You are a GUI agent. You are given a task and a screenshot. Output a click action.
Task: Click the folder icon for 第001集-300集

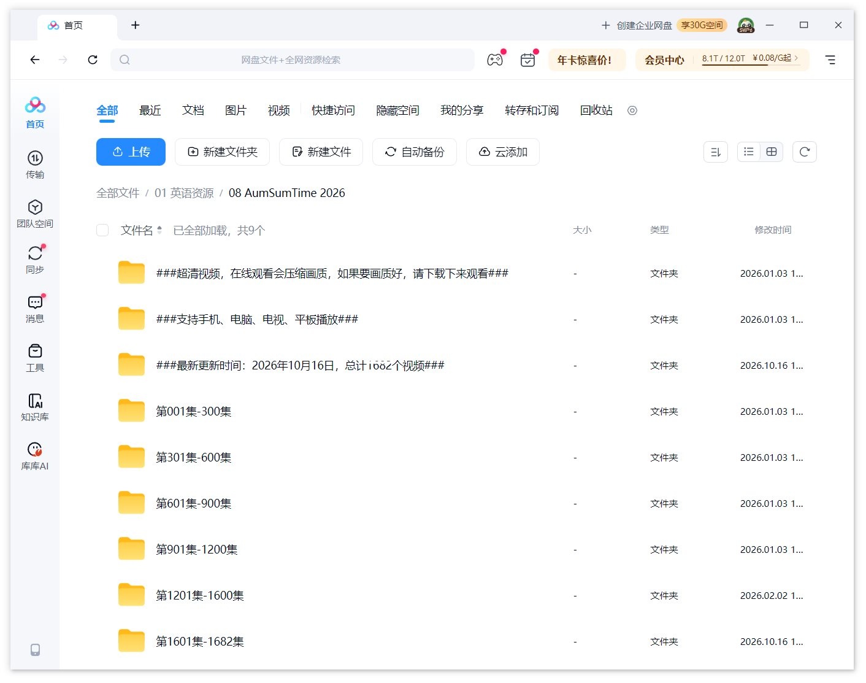[131, 411]
